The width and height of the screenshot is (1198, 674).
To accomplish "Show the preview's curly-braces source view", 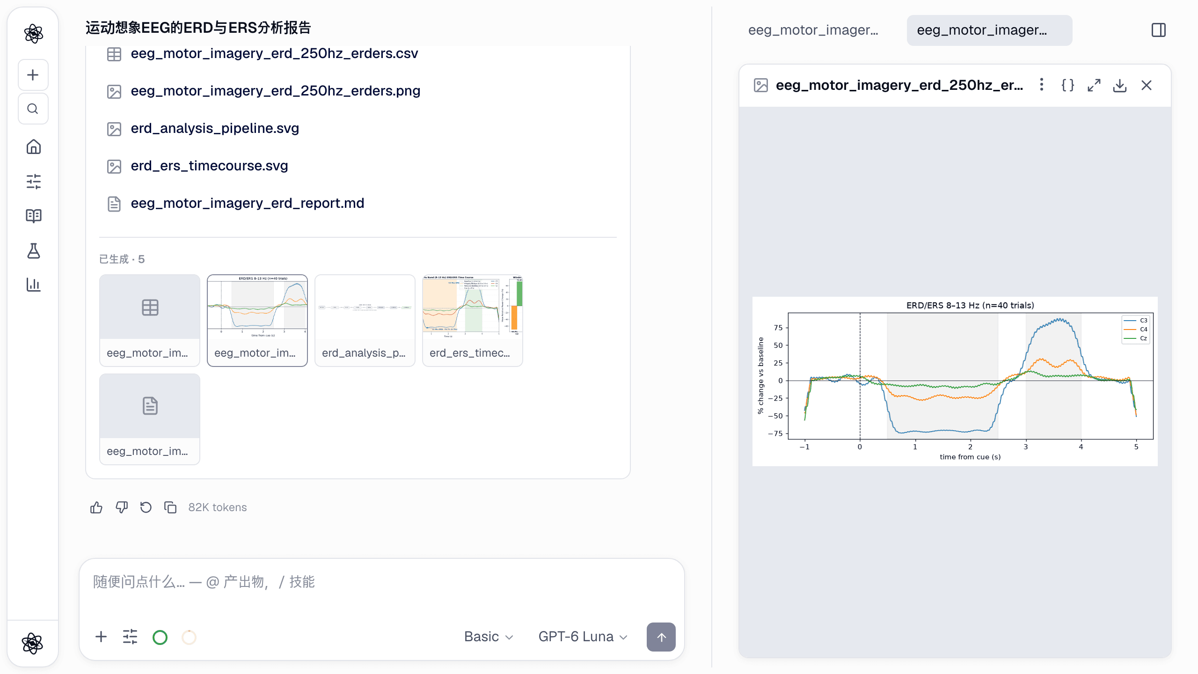I will (1068, 85).
